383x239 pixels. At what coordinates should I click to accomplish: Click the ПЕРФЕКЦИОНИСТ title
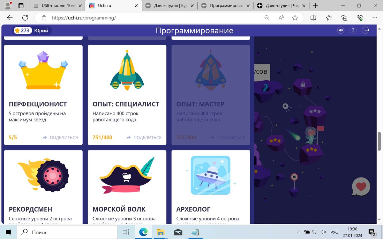(38, 104)
